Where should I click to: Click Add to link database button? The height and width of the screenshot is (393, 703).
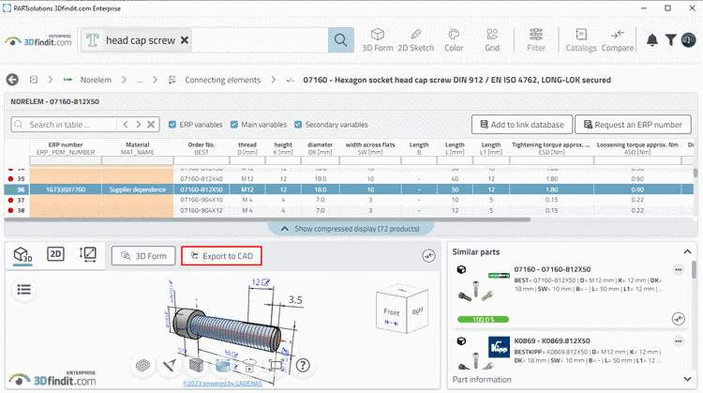pos(522,124)
